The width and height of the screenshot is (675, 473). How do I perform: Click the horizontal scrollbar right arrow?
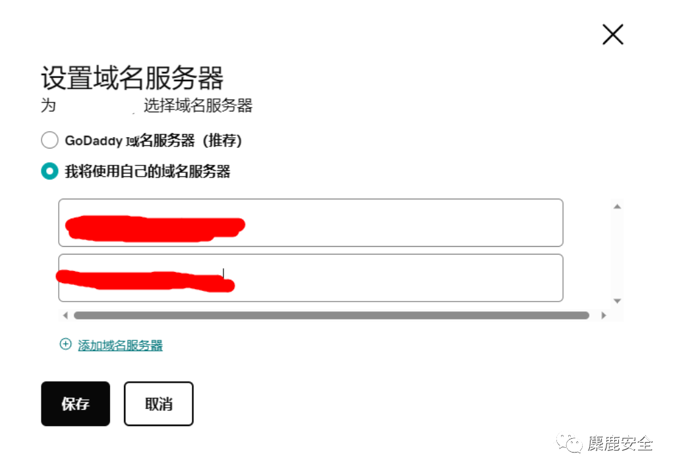point(604,315)
